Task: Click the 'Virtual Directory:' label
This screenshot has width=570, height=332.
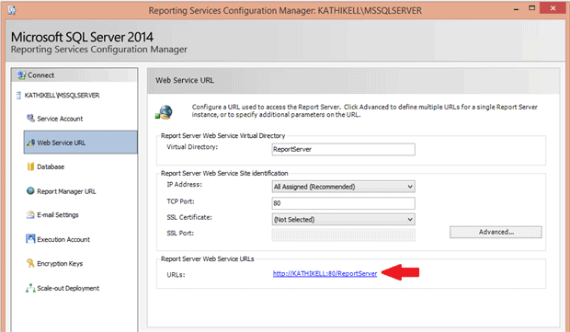Action: tap(192, 147)
